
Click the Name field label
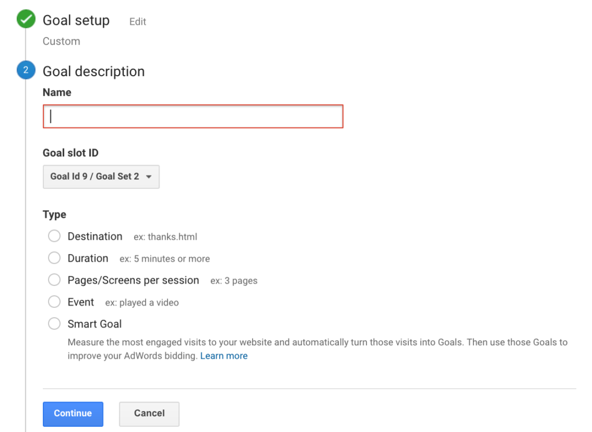(x=57, y=92)
